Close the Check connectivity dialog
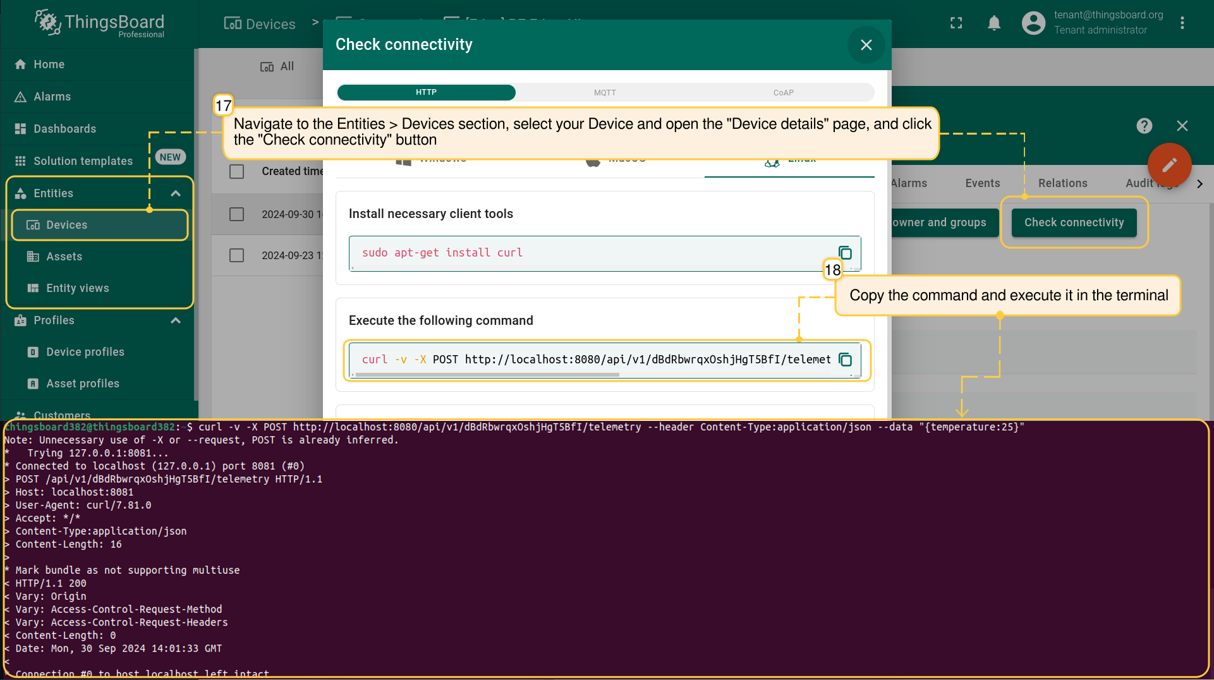Image resolution: width=1214 pixels, height=680 pixels. coord(866,45)
